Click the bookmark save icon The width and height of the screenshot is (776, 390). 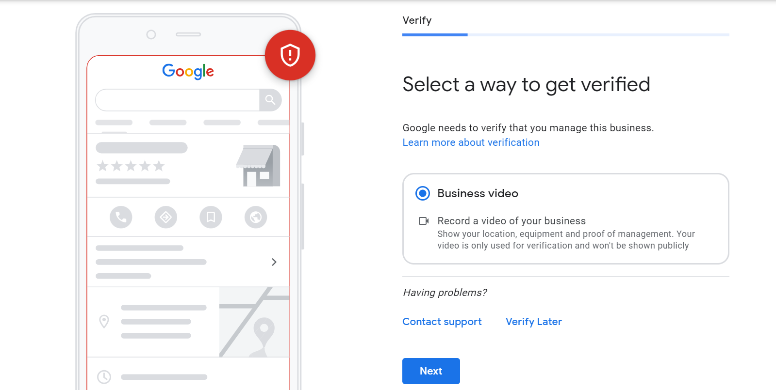click(x=211, y=217)
